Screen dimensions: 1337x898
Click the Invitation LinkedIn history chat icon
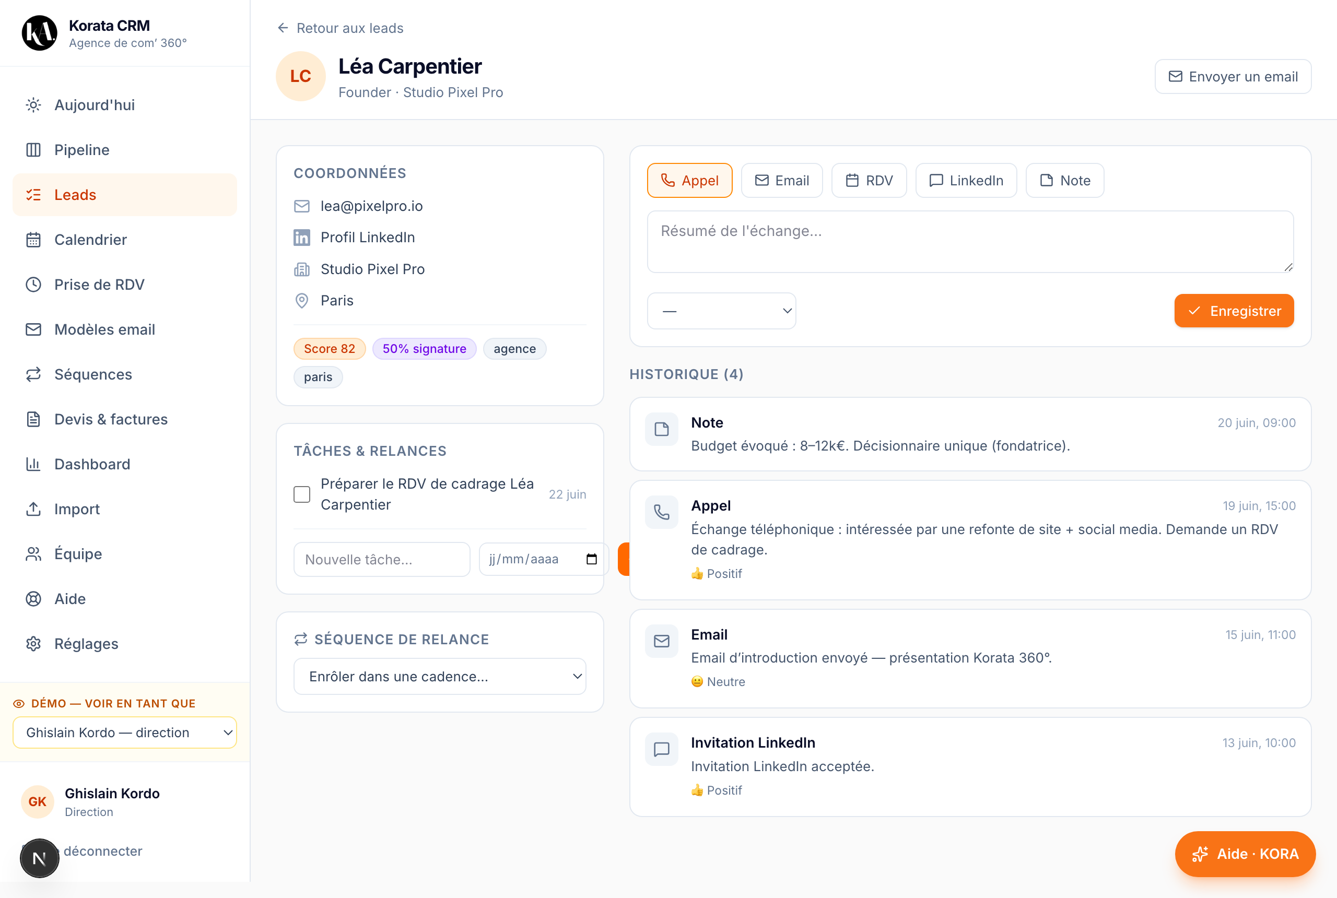coord(662,750)
